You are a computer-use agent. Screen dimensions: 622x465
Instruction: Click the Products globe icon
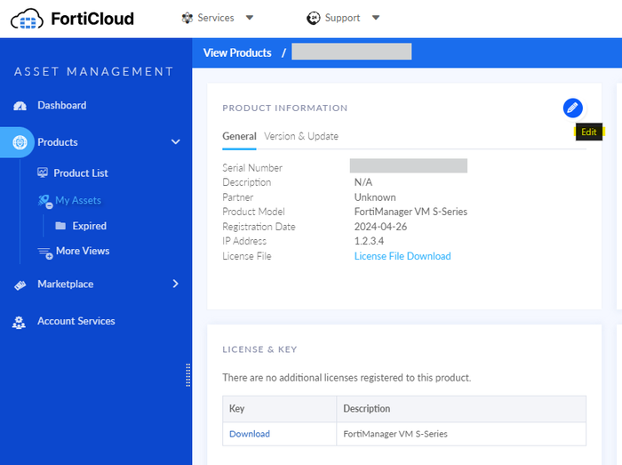tap(20, 142)
